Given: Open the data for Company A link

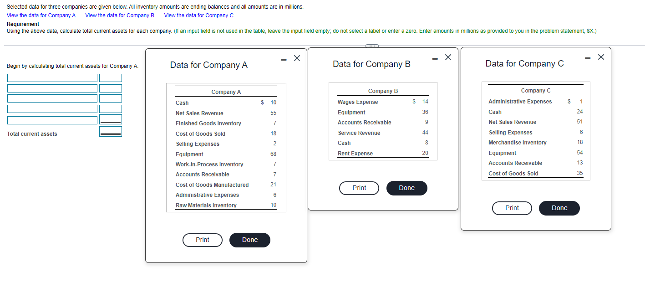Looking at the screenshot, I should click(x=41, y=15).
